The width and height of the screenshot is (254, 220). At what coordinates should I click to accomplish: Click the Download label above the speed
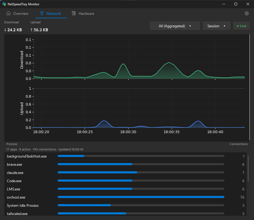pyautogui.click(x=11, y=22)
